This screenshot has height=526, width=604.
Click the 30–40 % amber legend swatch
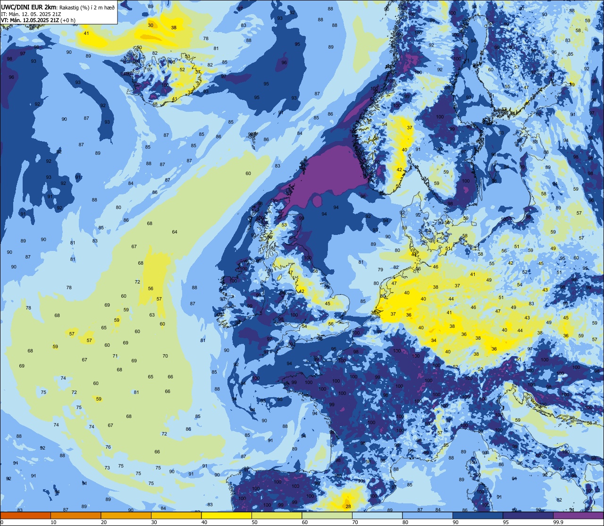[x=176, y=515]
